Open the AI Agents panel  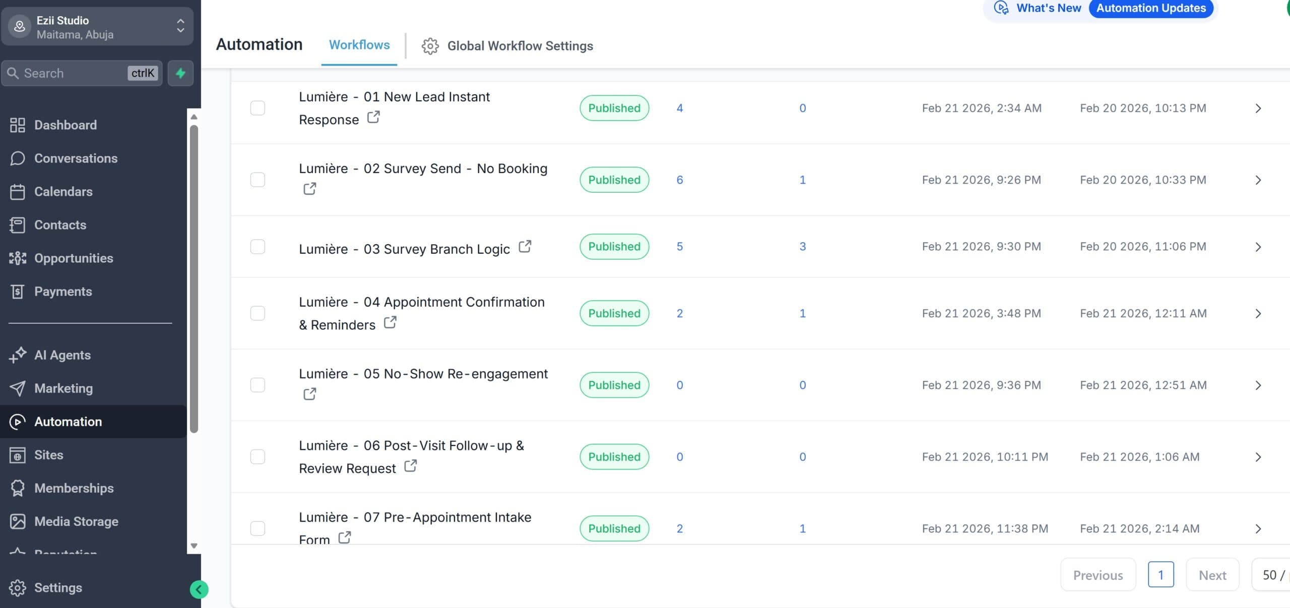pyautogui.click(x=62, y=355)
